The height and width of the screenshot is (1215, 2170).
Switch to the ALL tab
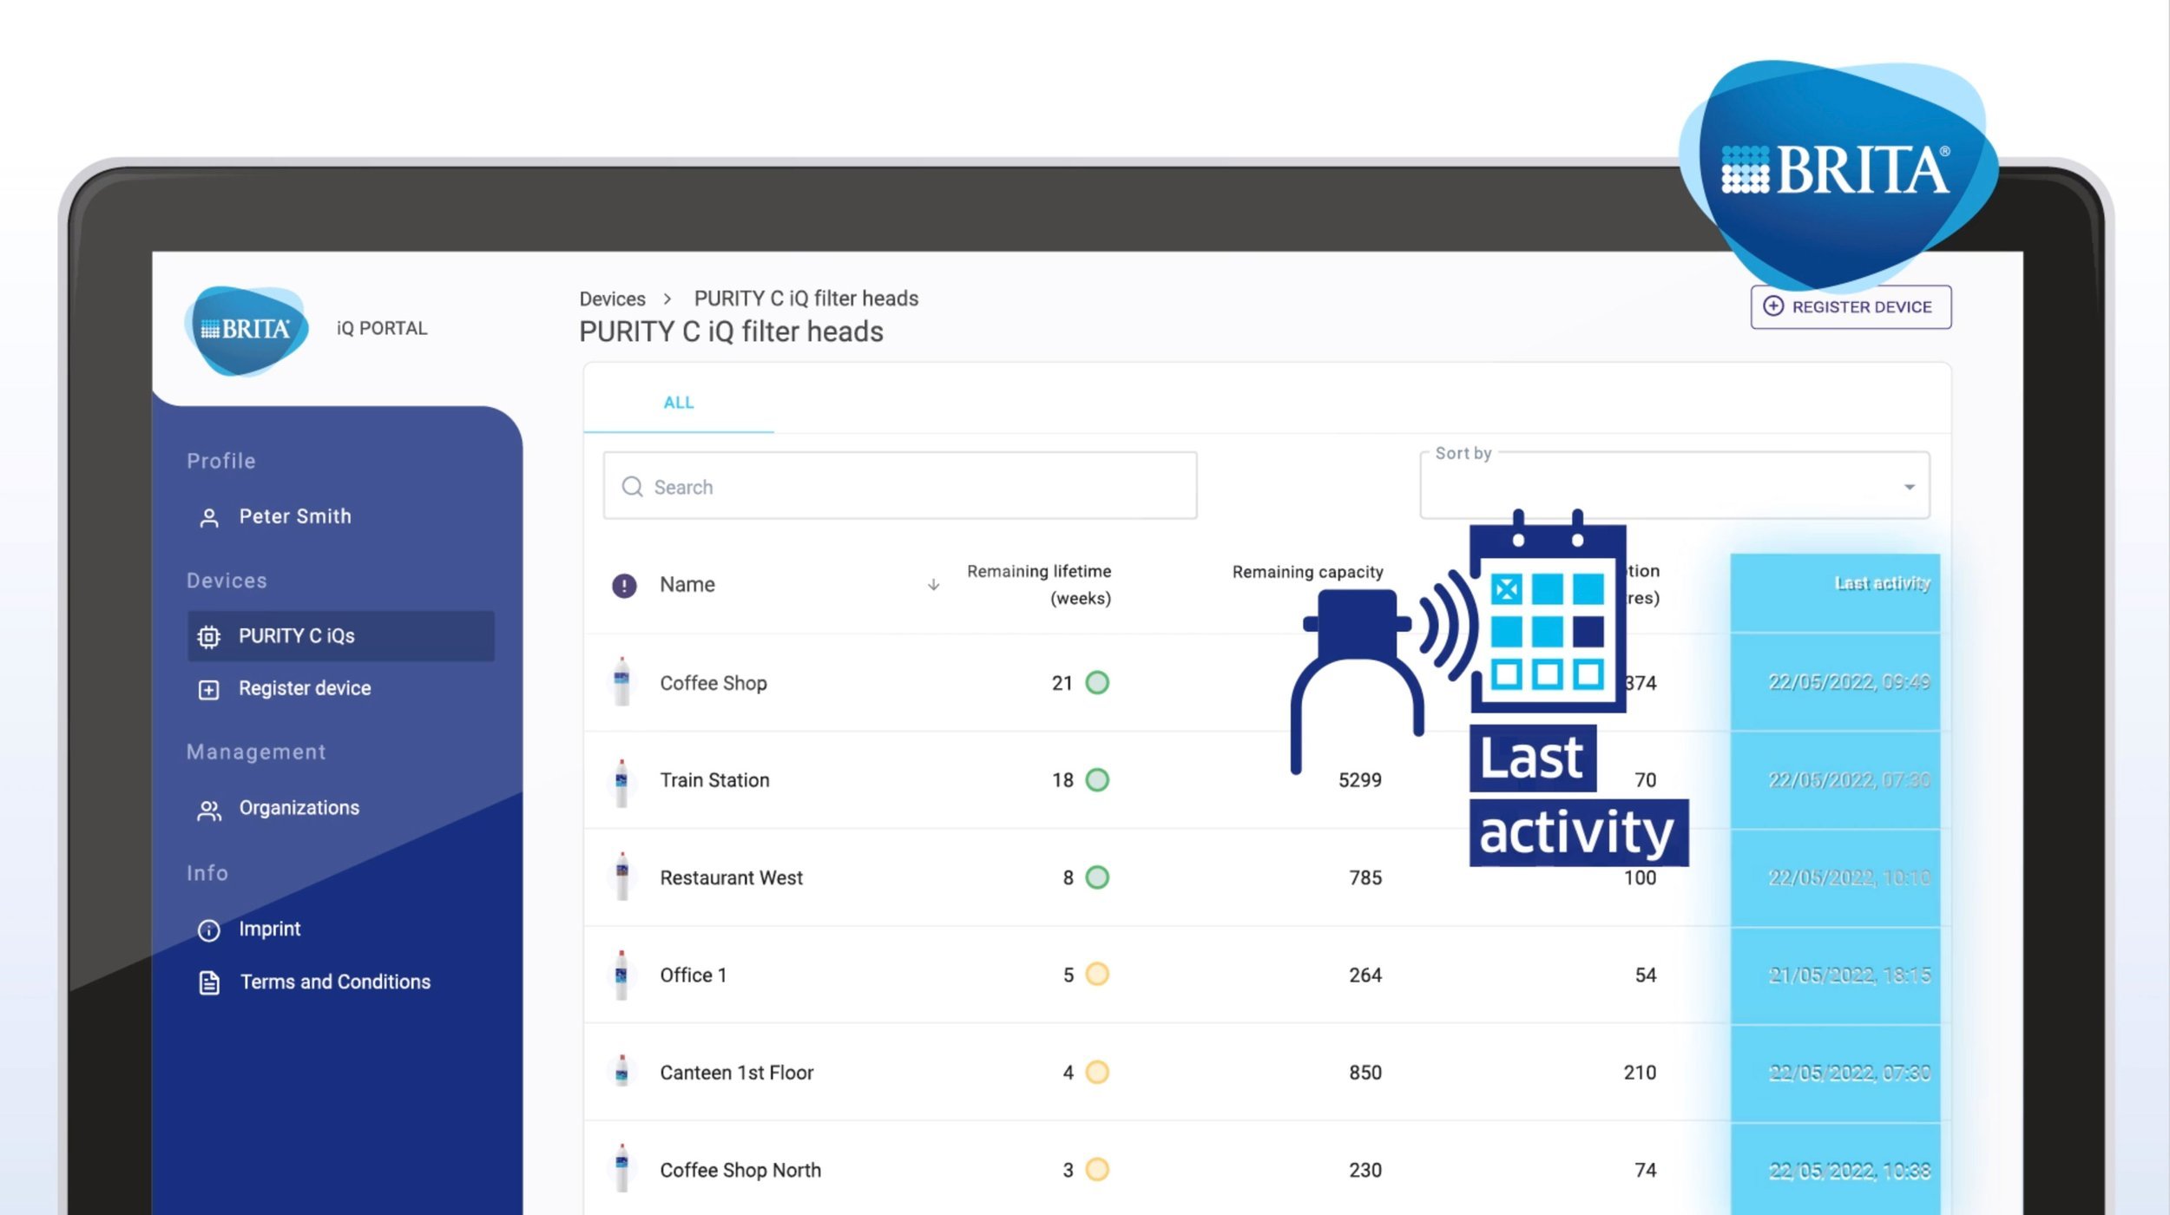pos(678,402)
